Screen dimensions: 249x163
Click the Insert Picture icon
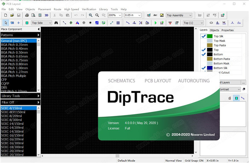pos(162,15)
